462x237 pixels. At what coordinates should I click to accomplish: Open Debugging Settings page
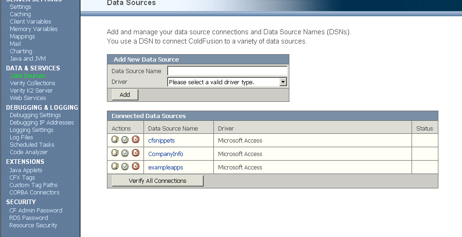pyautogui.click(x=35, y=115)
